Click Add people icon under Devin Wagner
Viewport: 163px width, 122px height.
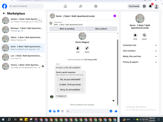78,48
